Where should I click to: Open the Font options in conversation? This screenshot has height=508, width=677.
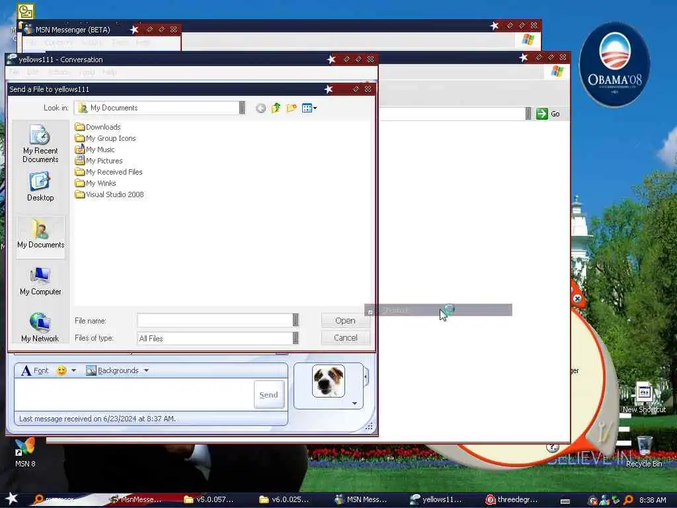pos(35,370)
